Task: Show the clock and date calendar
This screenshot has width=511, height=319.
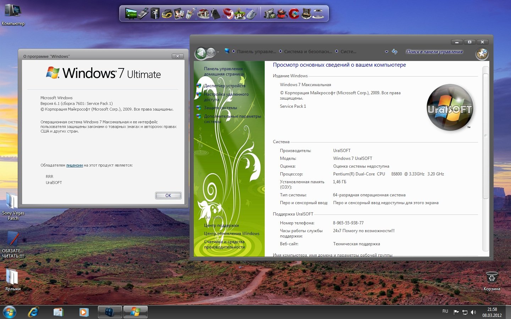Action: [x=492, y=312]
